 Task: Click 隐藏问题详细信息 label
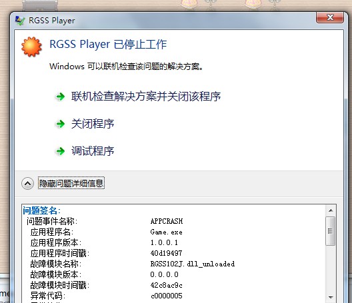[x=71, y=183]
